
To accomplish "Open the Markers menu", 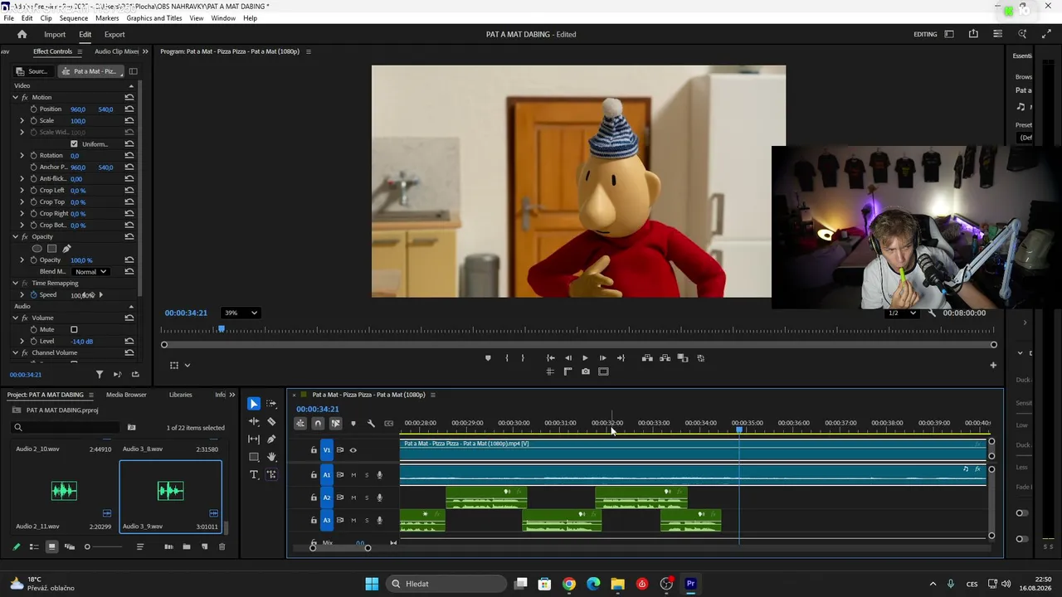I will click(107, 18).
